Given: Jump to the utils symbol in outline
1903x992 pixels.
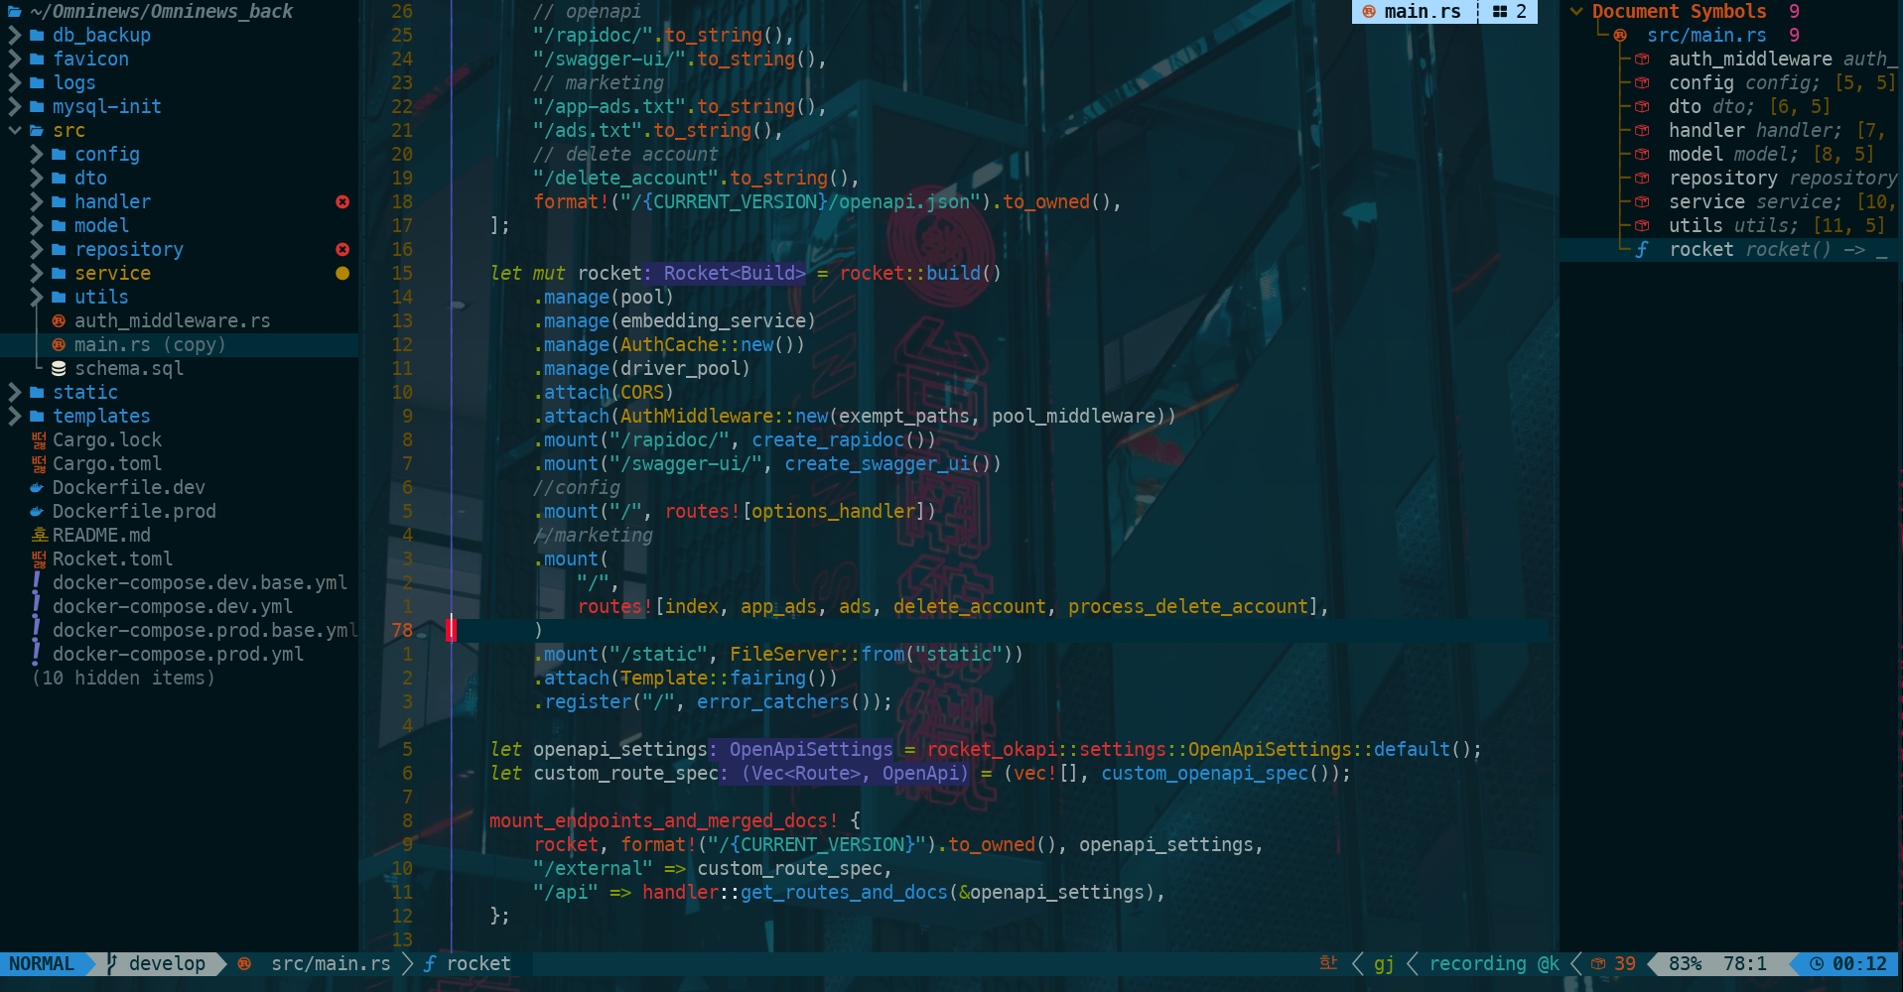Looking at the screenshot, I should pyautogui.click(x=1695, y=226).
